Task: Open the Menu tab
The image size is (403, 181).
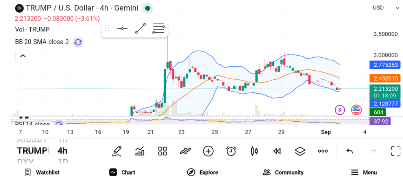Action: click(364, 172)
